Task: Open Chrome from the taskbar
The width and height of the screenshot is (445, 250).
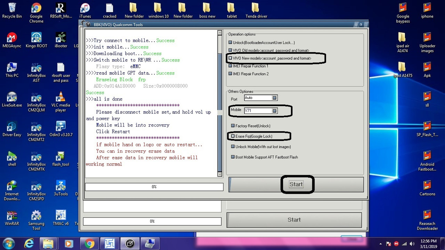Action: 89,243
